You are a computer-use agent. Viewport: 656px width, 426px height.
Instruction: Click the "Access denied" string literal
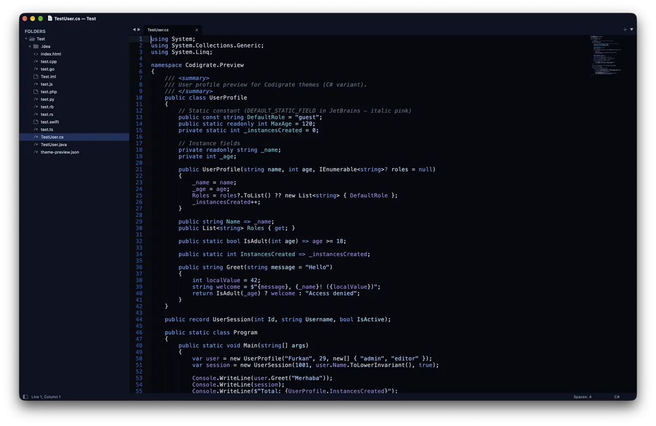(x=331, y=294)
